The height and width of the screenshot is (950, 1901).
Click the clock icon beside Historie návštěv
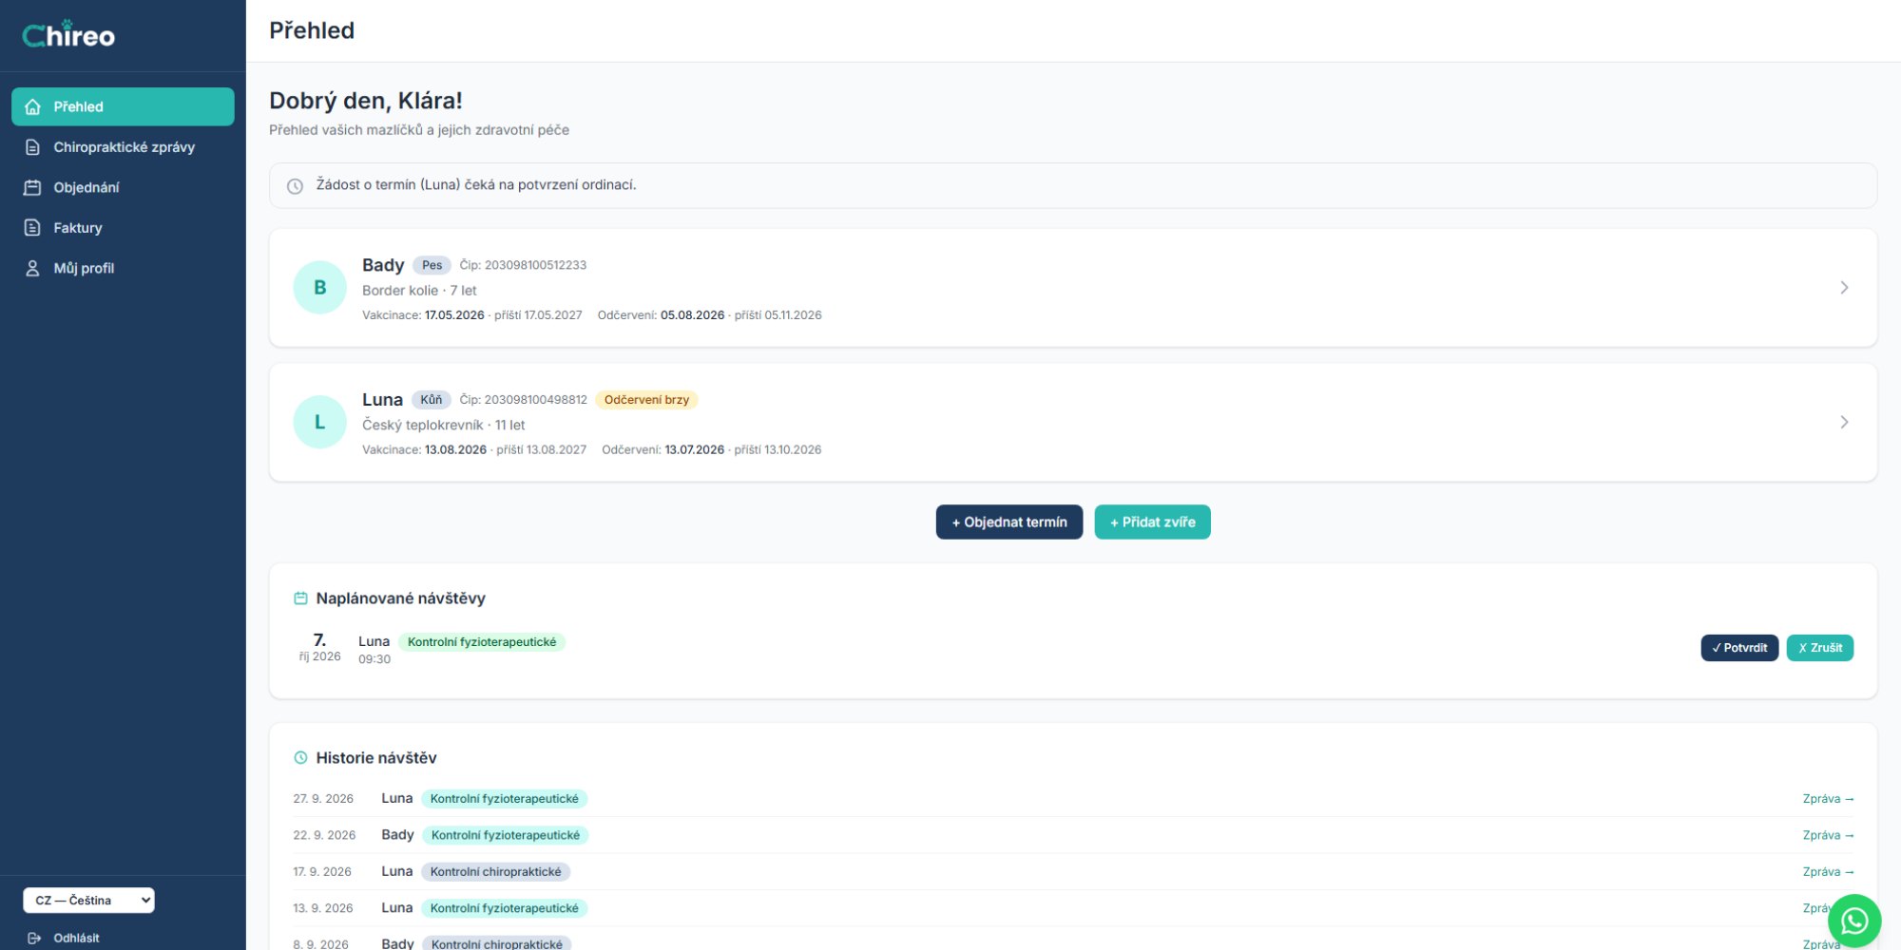300,758
